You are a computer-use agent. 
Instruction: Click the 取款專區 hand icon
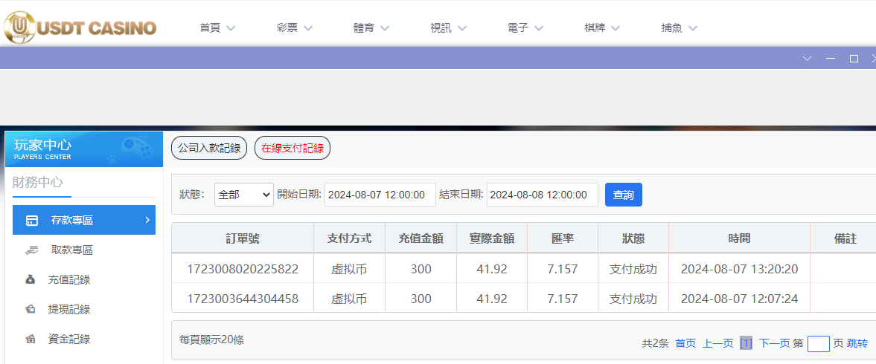tap(31, 250)
